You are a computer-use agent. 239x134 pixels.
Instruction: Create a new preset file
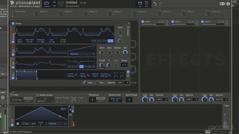[146, 3]
